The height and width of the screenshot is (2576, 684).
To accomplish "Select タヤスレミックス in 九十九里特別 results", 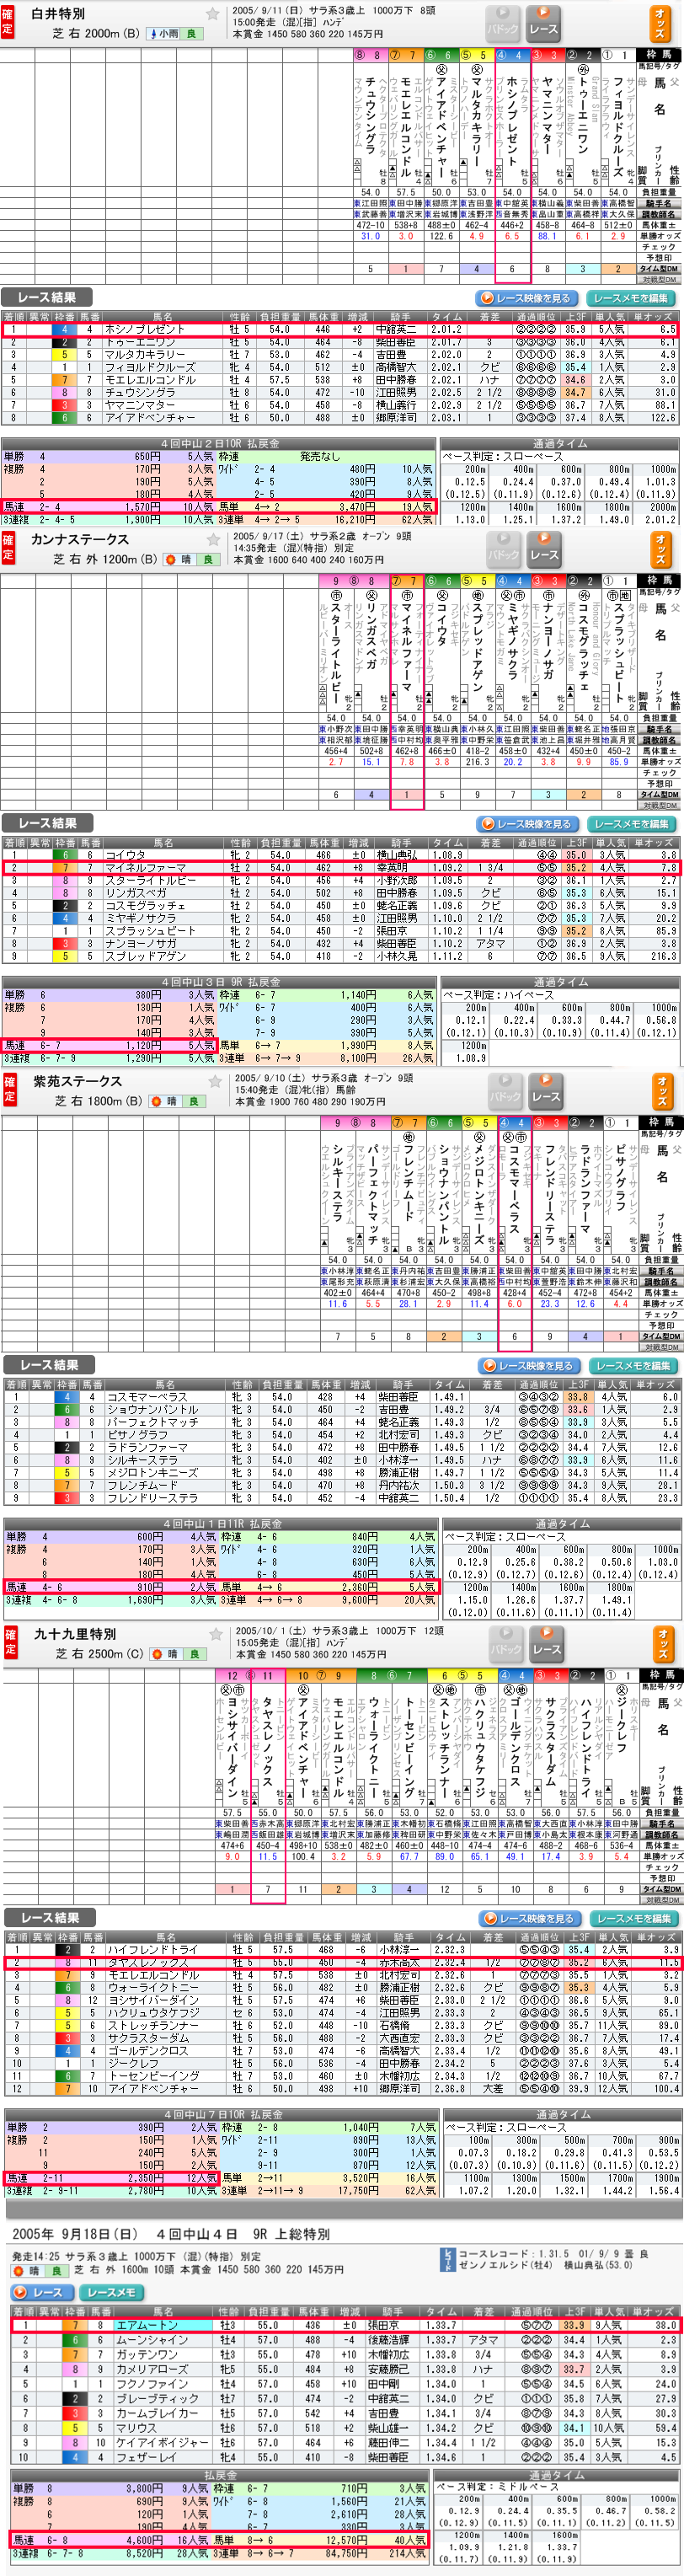I will pyautogui.click(x=148, y=1963).
